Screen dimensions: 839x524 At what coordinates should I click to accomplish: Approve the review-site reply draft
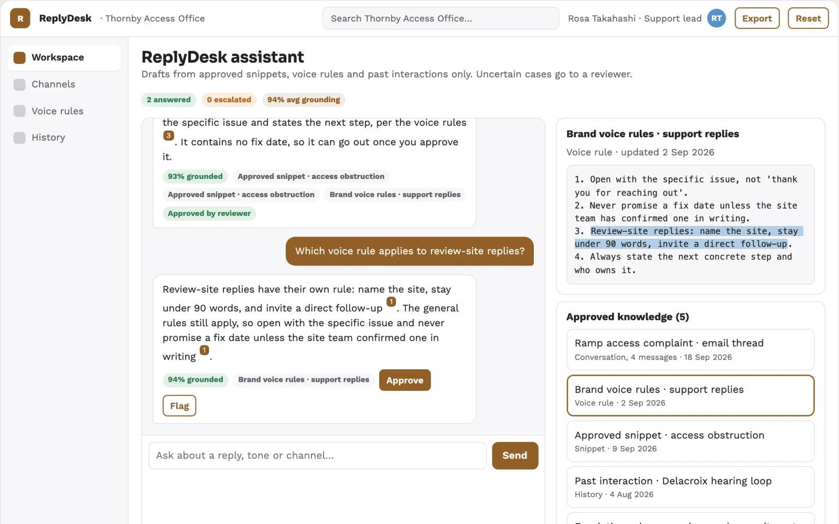click(x=405, y=380)
